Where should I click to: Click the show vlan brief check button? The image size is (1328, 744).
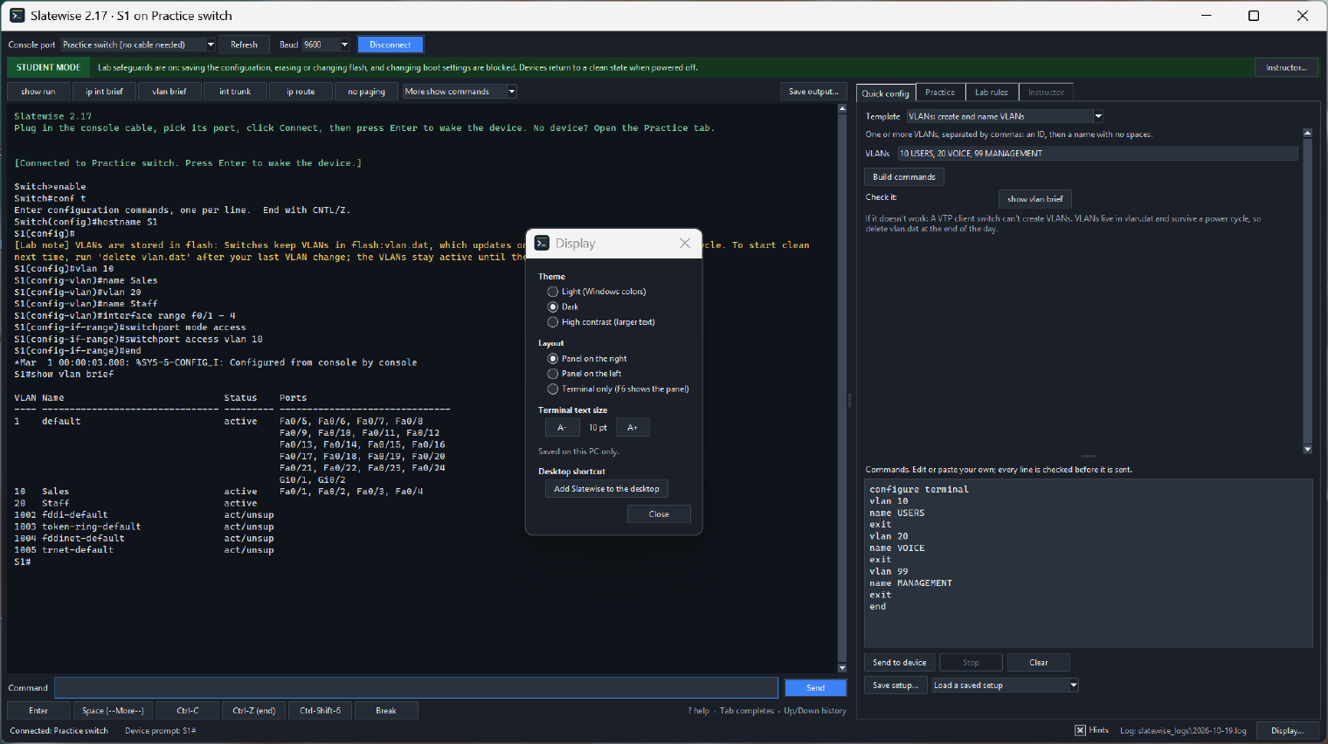point(1035,199)
